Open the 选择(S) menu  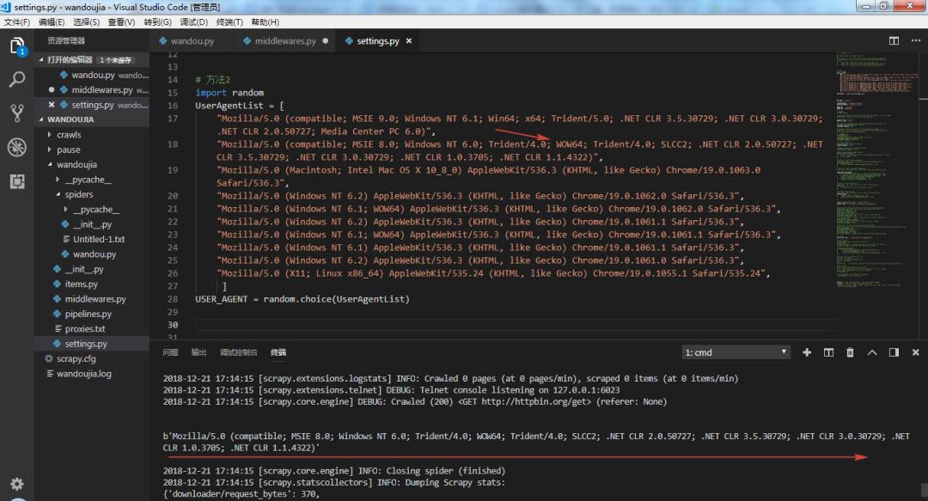coord(87,21)
